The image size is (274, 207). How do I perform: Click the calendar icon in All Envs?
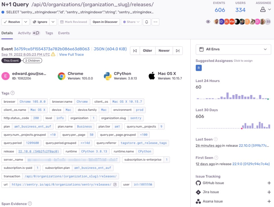(201, 49)
